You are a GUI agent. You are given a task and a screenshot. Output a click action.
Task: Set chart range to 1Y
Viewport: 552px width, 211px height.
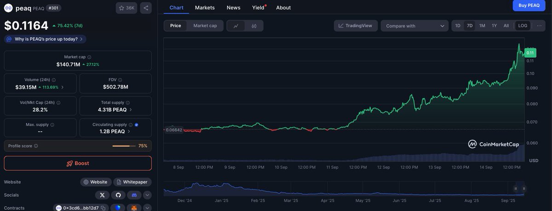click(x=494, y=26)
